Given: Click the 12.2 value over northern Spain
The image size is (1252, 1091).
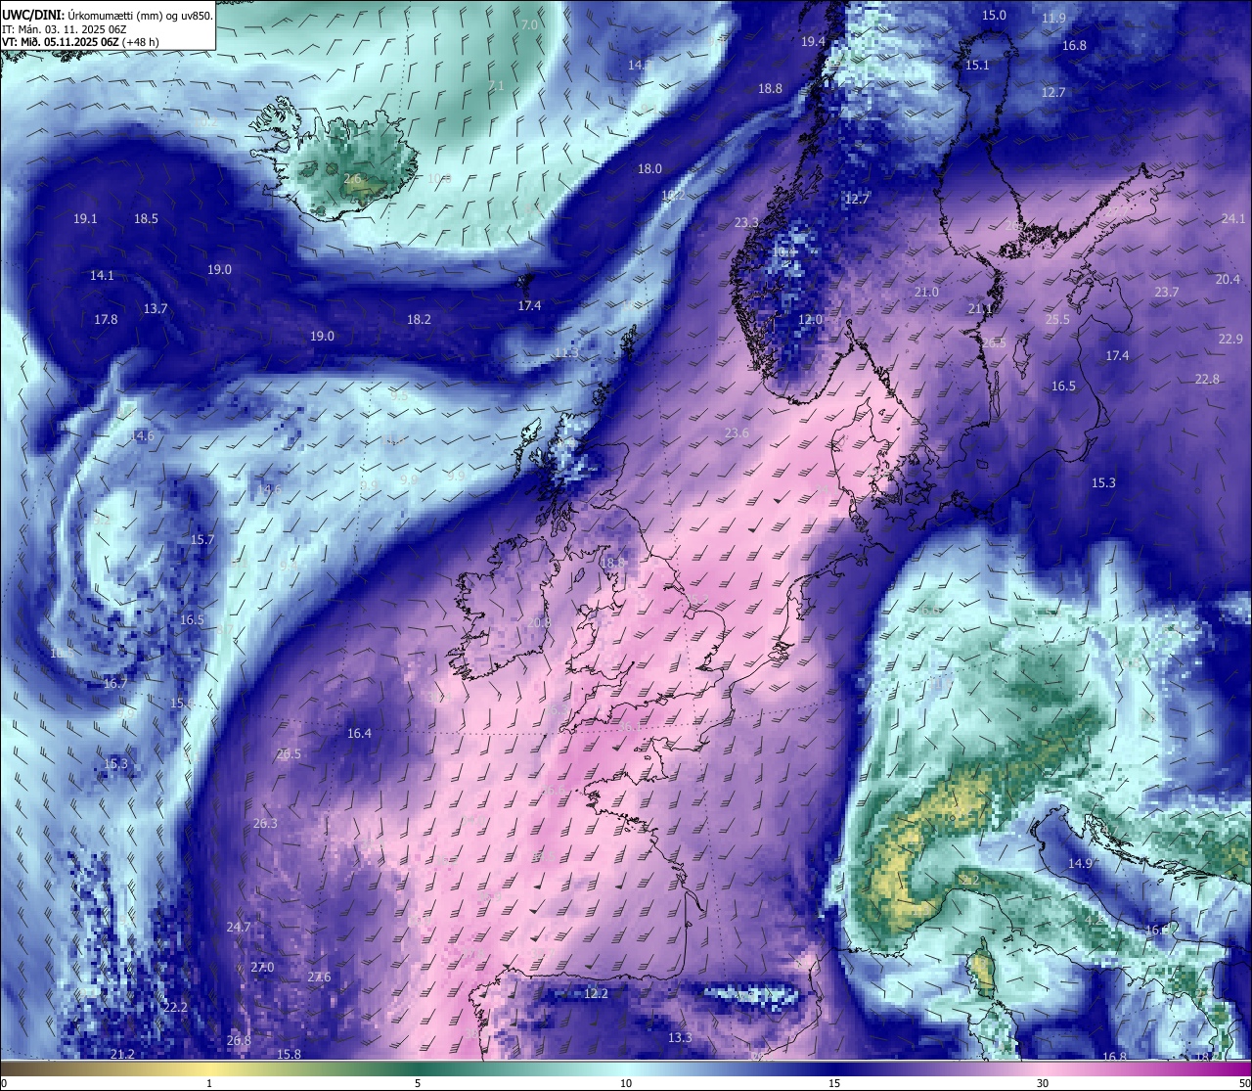Looking at the screenshot, I should [596, 994].
